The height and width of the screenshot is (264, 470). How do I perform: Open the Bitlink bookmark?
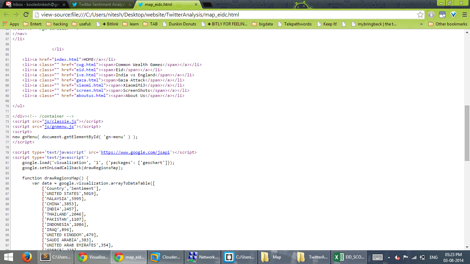pos(107,24)
